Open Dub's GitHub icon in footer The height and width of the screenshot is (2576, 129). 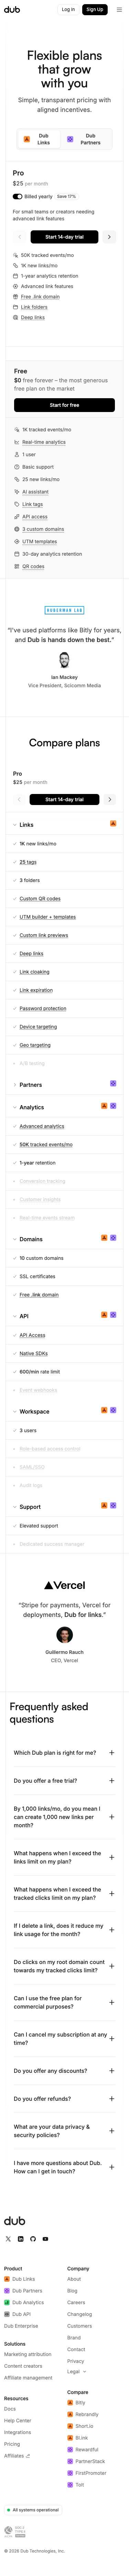(33, 2239)
